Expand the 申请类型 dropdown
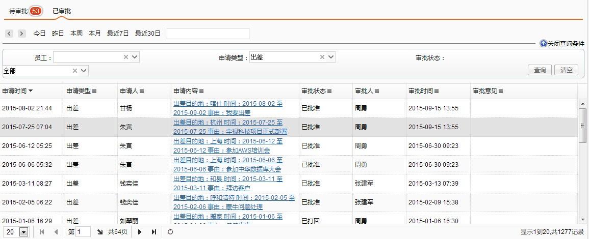This screenshot has height=239, width=589. pos(331,57)
